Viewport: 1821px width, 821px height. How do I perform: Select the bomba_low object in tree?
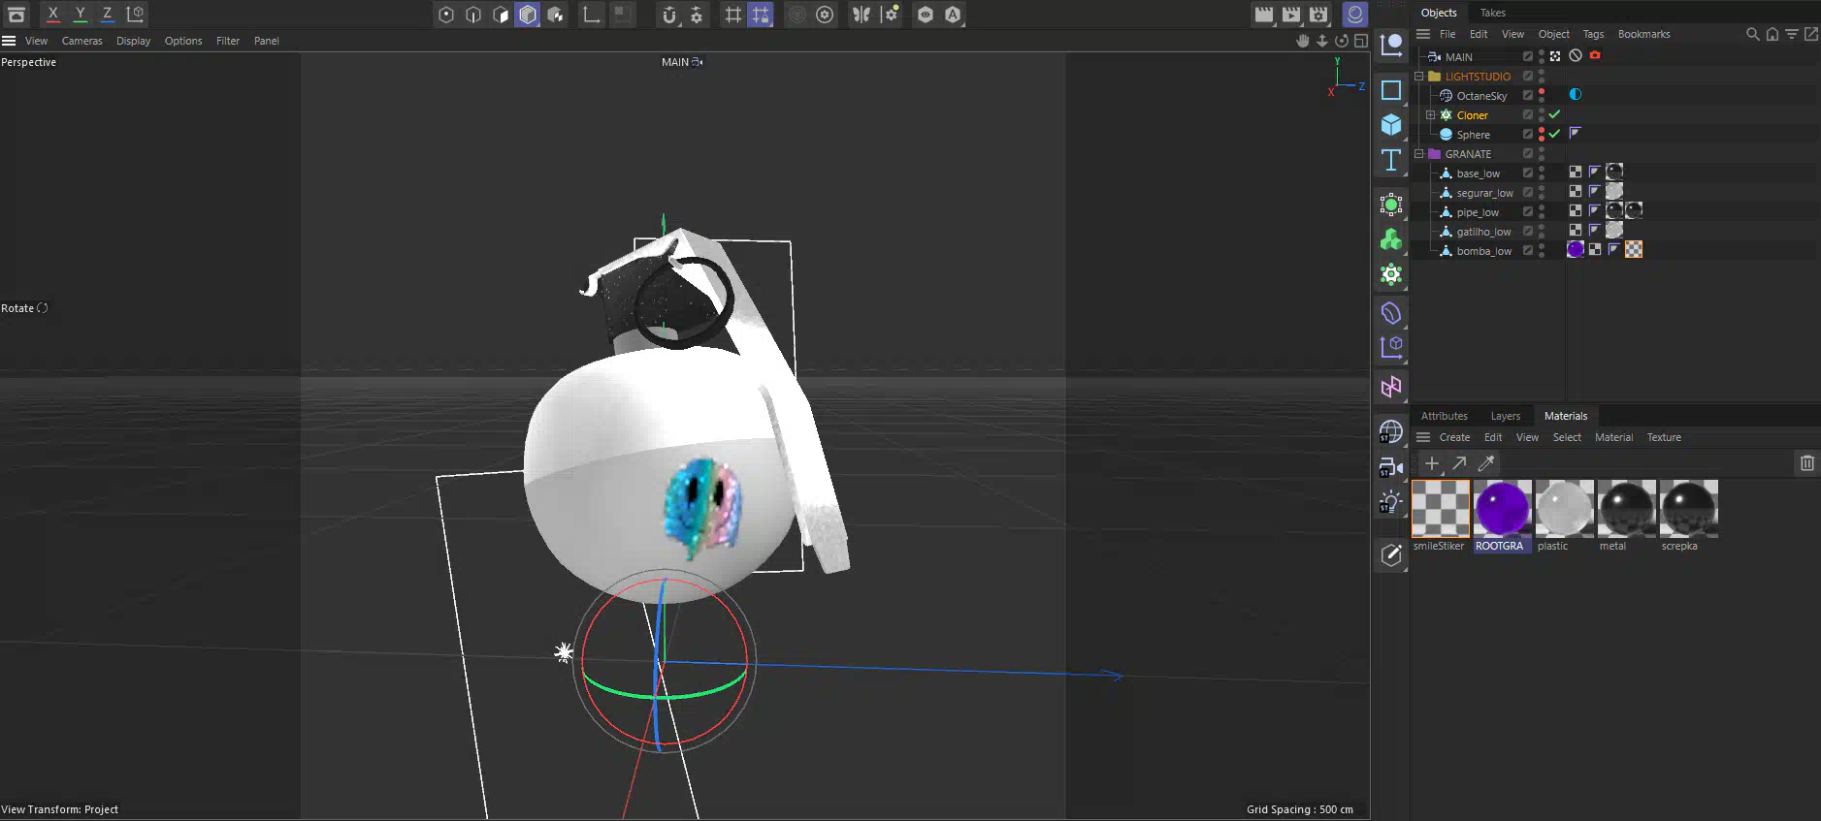[1483, 251]
